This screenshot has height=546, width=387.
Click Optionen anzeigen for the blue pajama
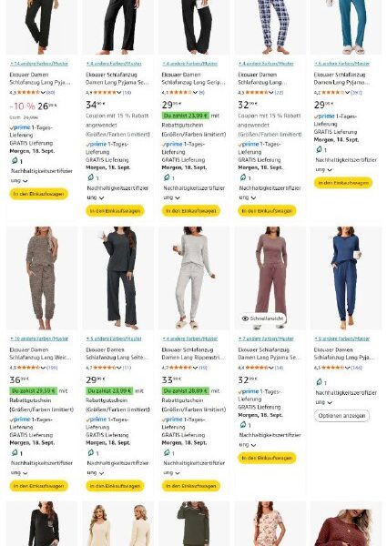(x=341, y=416)
